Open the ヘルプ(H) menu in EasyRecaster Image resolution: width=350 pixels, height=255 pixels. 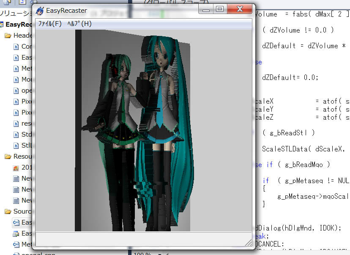point(79,24)
